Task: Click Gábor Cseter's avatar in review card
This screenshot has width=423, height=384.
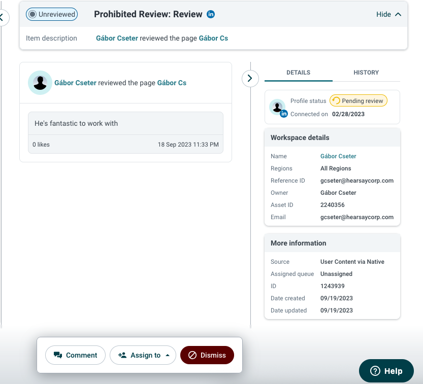Action: click(x=40, y=83)
